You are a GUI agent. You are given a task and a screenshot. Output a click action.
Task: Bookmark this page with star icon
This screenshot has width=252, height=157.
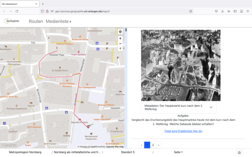coord(191,11)
